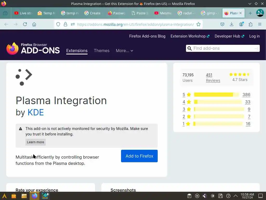This screenshot has width=266, height=200.
Task: Open the 16 one-star reviews count
Action: click(248, 124)
